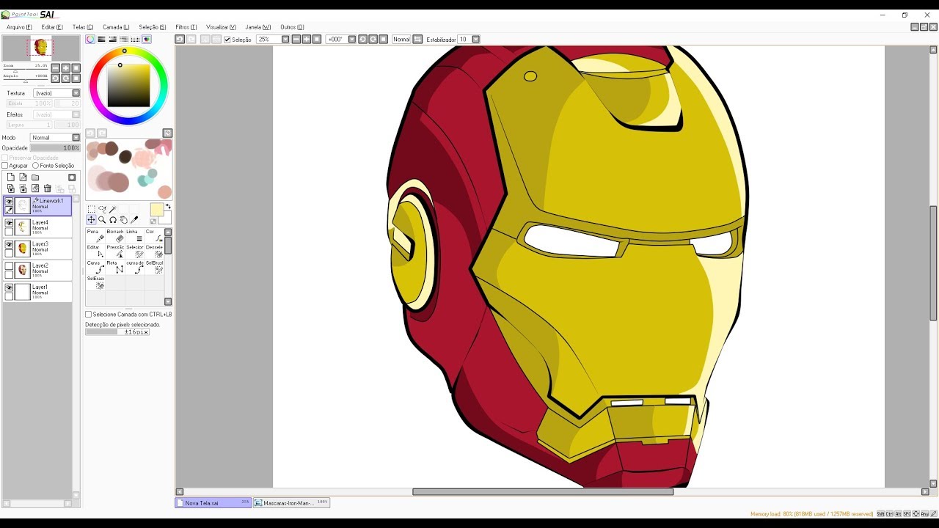Enable the Fonte Seleção radio option
This screenshot has height=528, width=939.
pos(35,166)
